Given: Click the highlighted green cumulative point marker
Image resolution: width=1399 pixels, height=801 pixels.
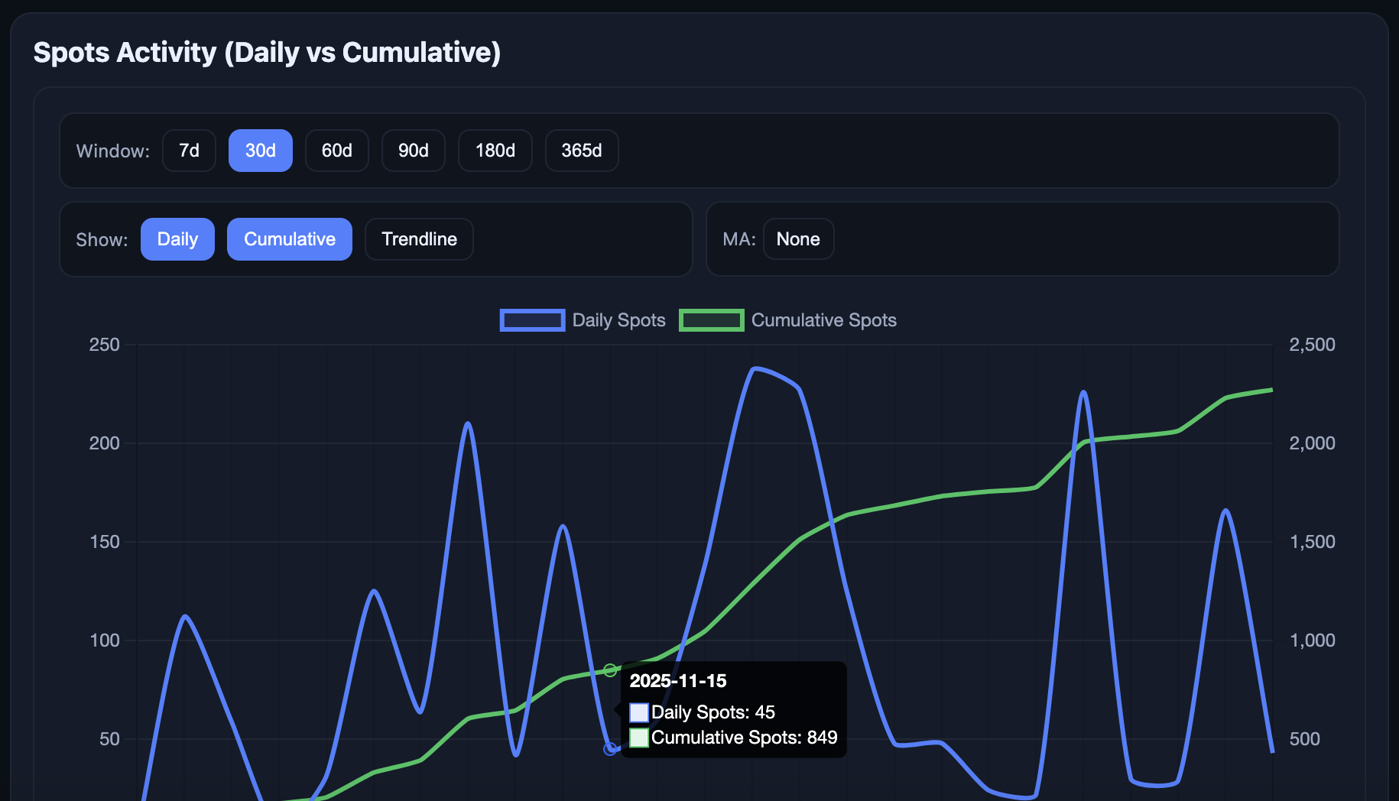Looking at the screenshot, I should click(610, 670).
